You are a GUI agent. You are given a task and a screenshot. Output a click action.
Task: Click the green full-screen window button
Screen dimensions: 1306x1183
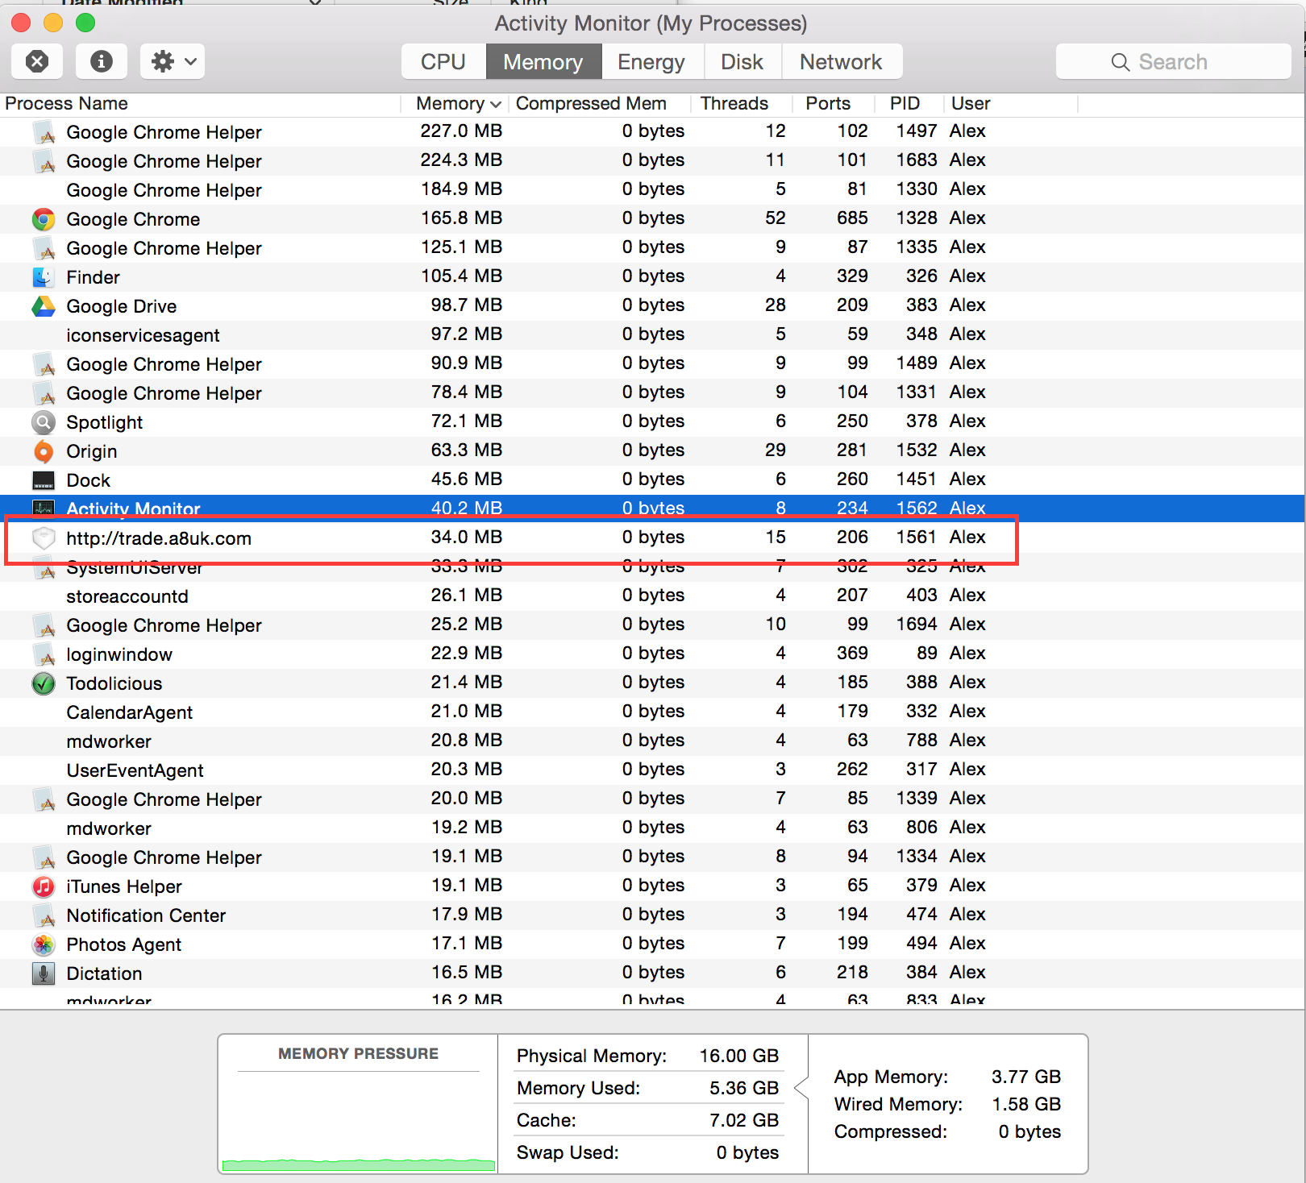coord(85,23)
